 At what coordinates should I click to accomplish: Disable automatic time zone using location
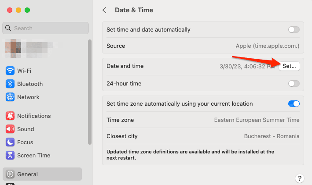[294, 104]
